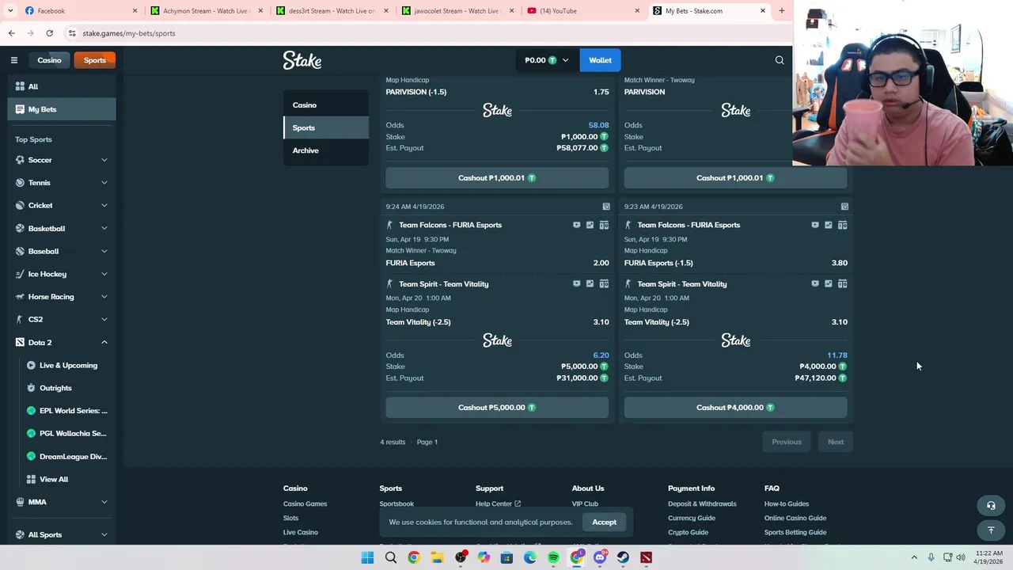Open live stream icon for Spirit-Vitality in 9:24 bet
Viewport: 1013px width, 570px height.
[x=576, y=283]
